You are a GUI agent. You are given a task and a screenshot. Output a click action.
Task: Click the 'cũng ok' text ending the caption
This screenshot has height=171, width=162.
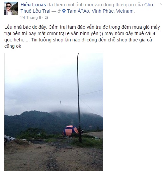pos(13,46)
